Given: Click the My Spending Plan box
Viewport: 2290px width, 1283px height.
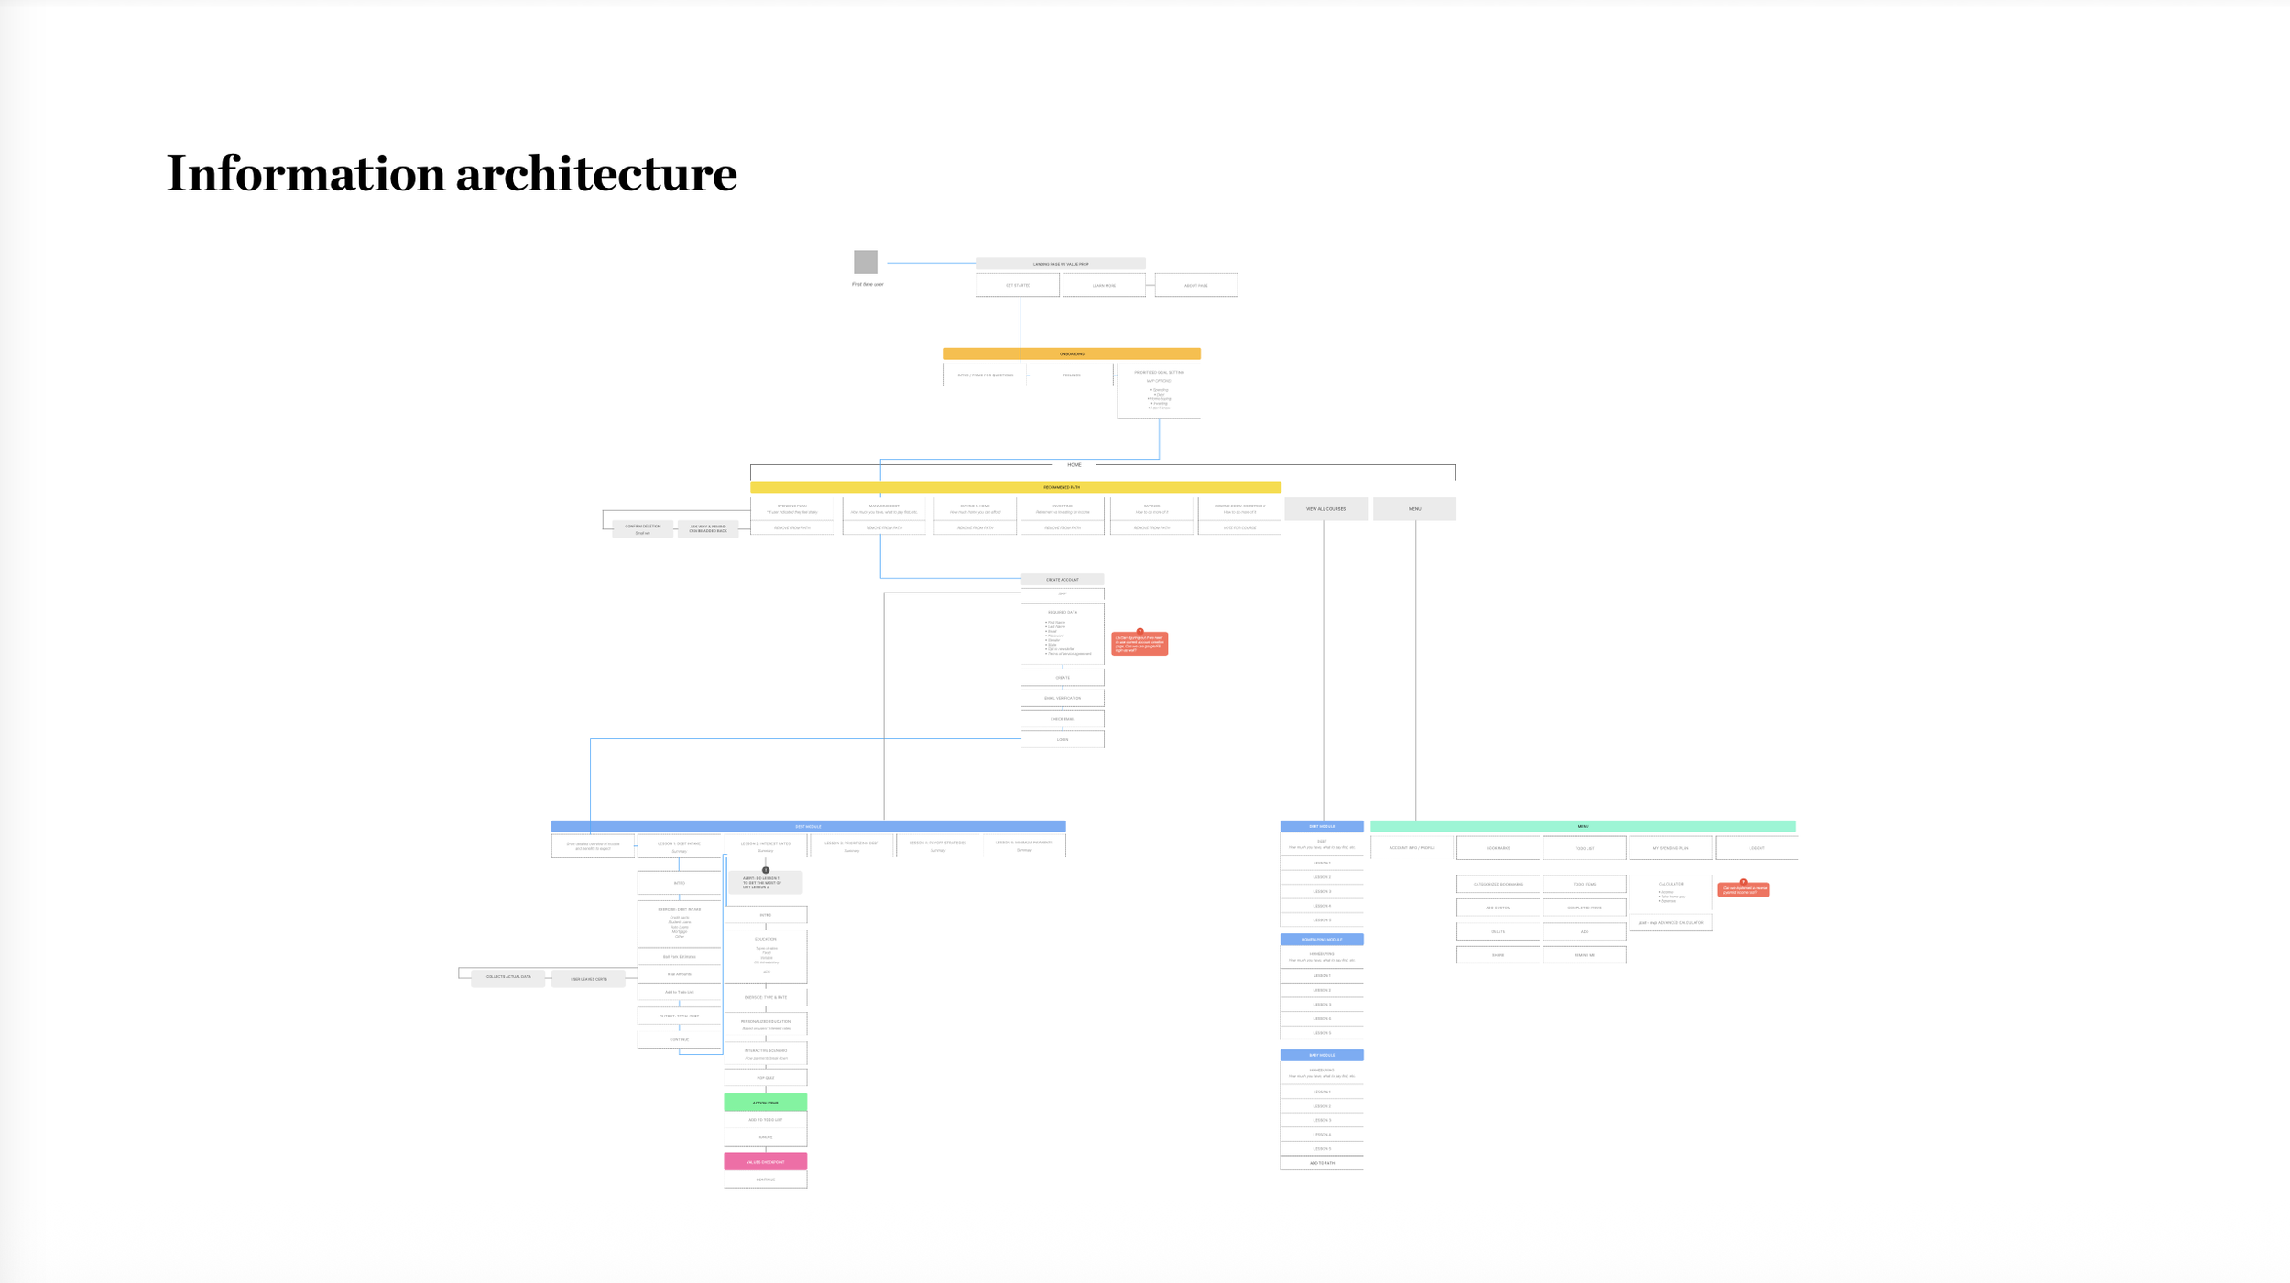Looking at the screenshot, I should [1670, 848].
